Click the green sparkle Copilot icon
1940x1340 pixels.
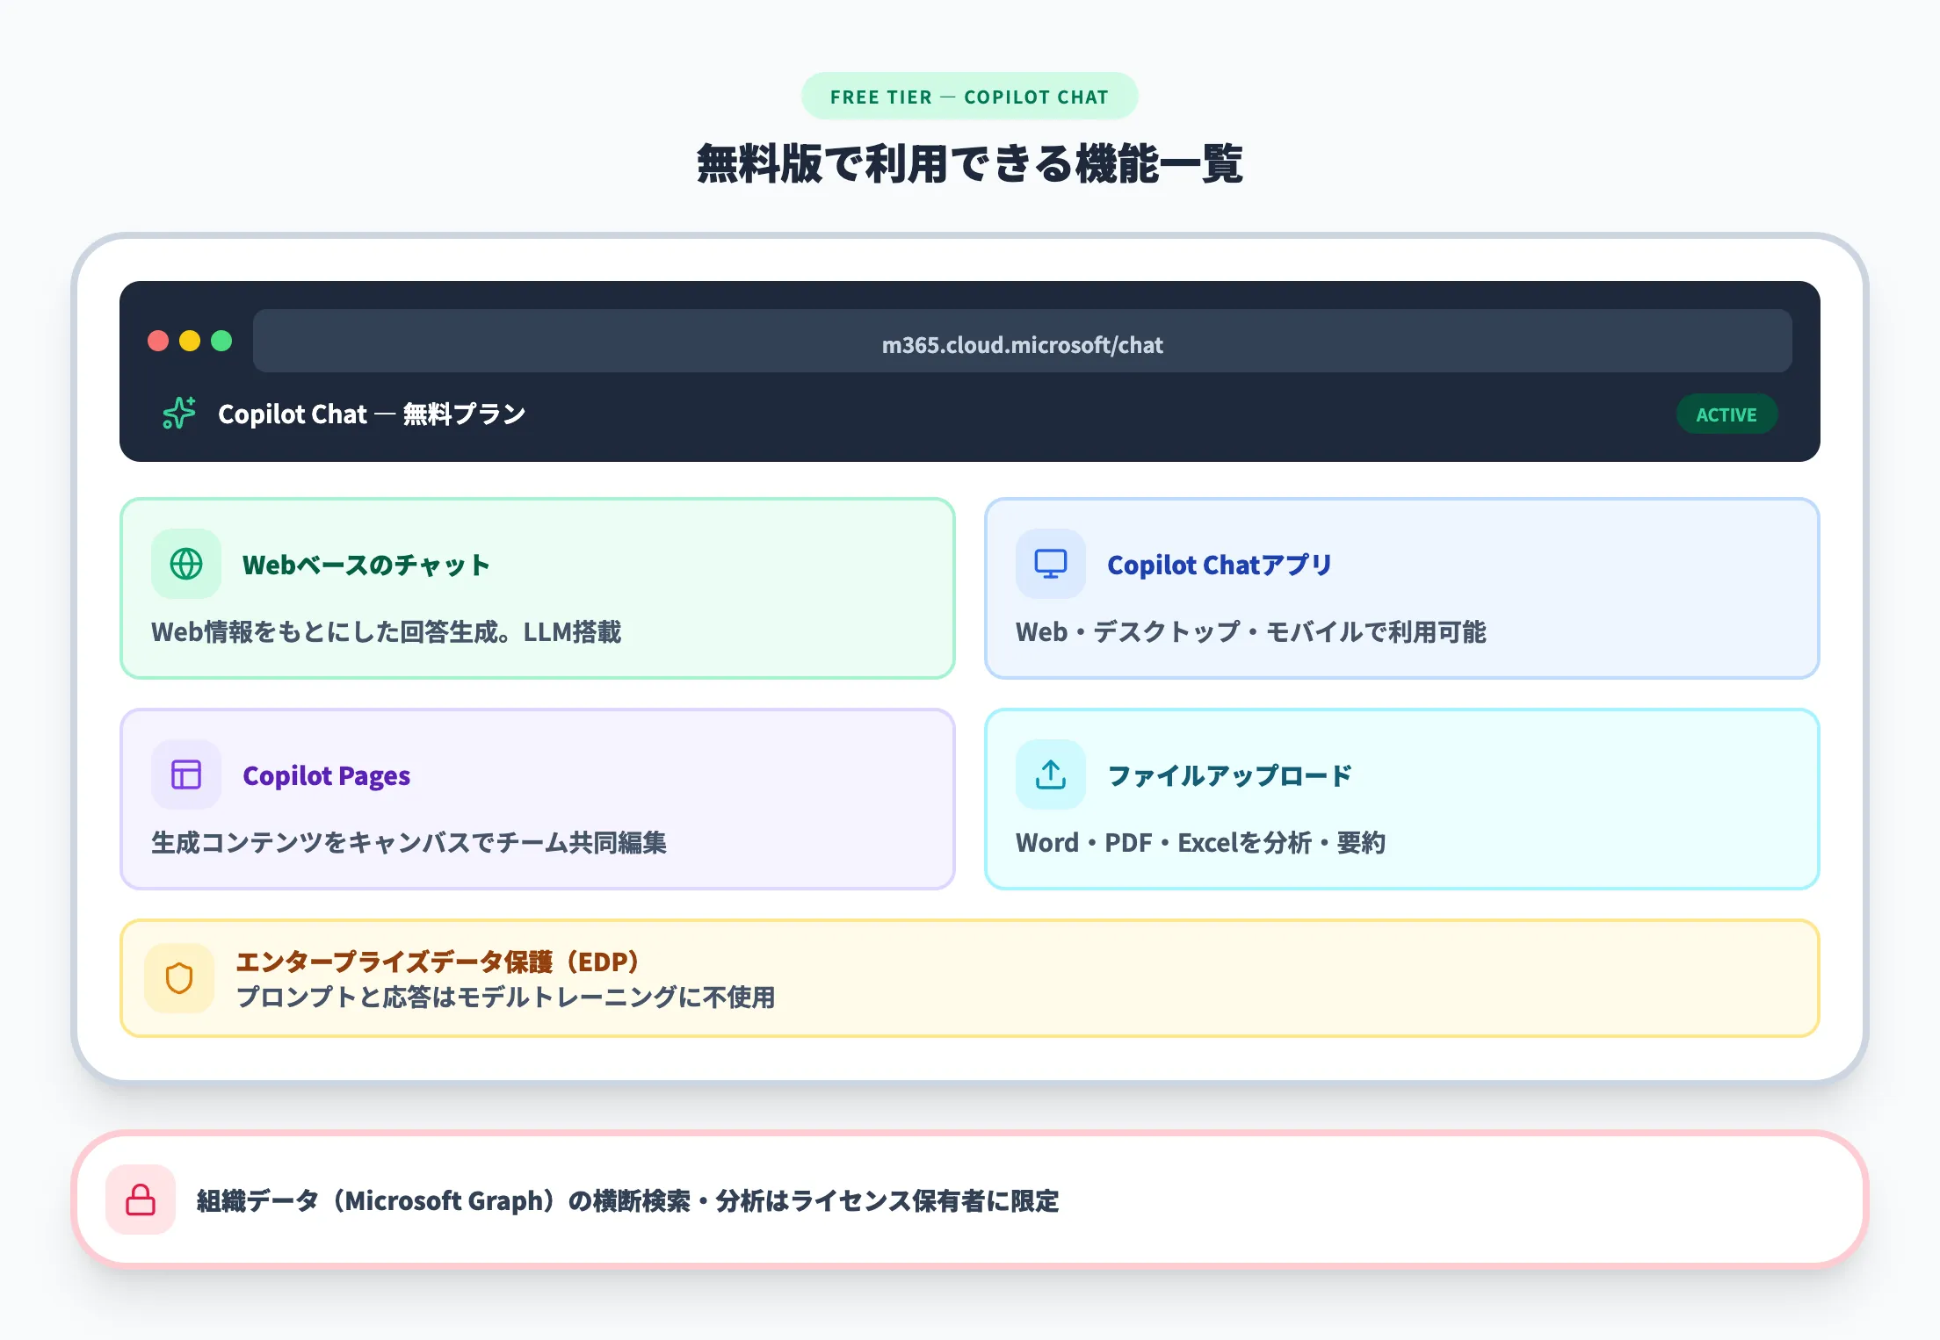click(x=179, y=413)
